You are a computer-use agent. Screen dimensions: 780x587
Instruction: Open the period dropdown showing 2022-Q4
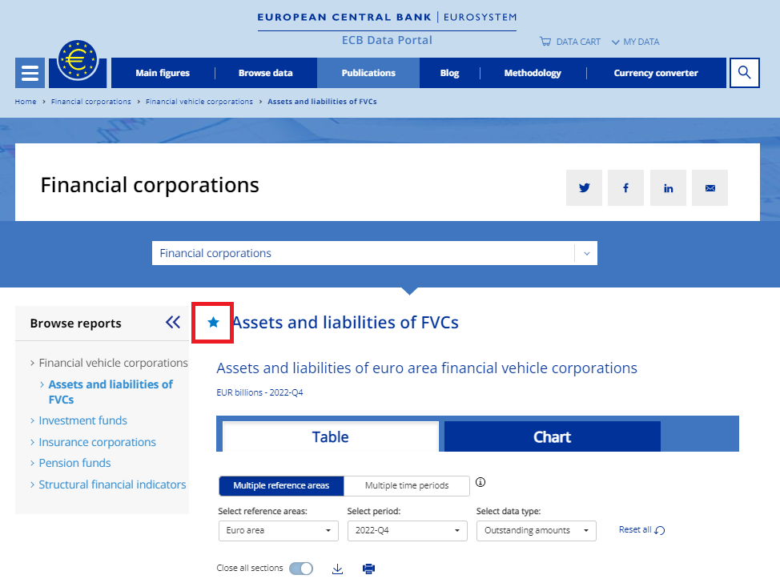(407, 530)
